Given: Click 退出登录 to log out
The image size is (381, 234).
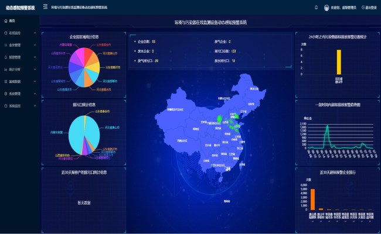Looking at the screenshot, I should pyautogui.click(x=370, y=8).
